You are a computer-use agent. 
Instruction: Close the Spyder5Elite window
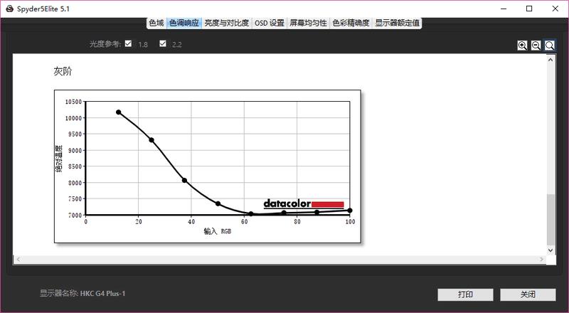pyautogui.click(x=555, y=9)
